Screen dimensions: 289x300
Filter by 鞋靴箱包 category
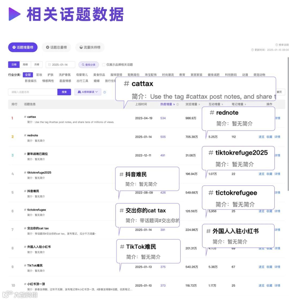134,75
